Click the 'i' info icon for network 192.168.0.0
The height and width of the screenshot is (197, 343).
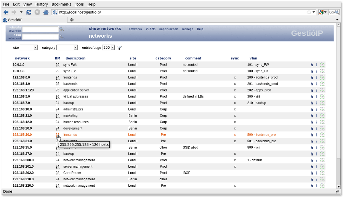click(317, 77)
